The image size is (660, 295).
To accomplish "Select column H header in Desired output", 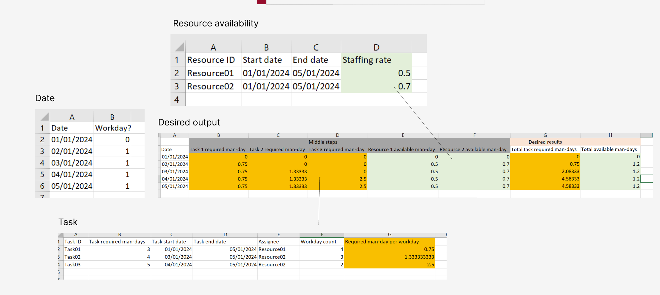I will pos(610,135).
